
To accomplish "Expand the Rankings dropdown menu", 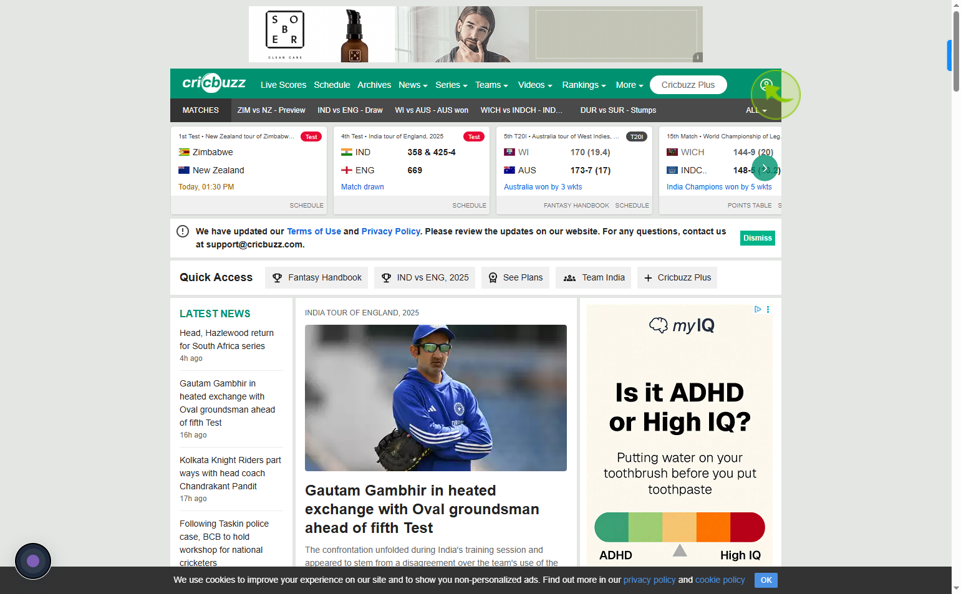I will pos(584,85).
